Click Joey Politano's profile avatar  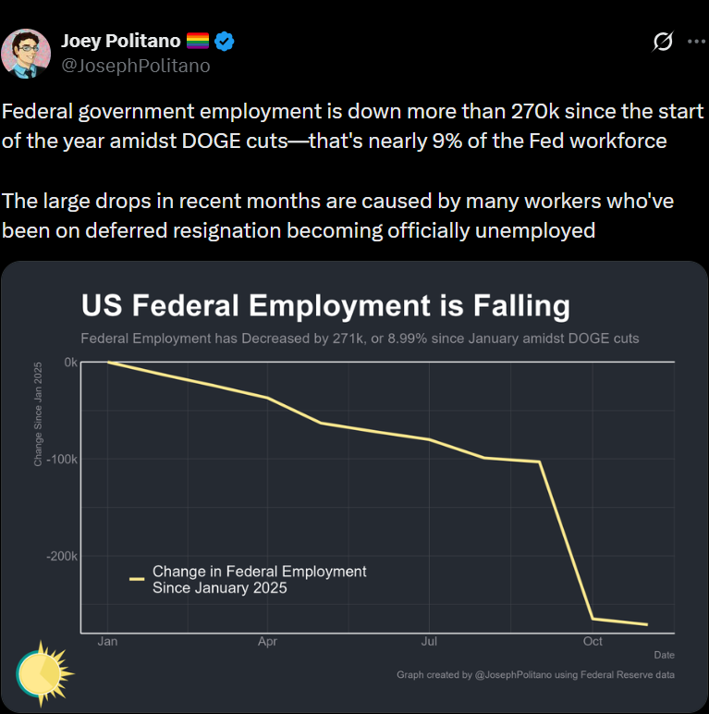[x=25, y=53]
